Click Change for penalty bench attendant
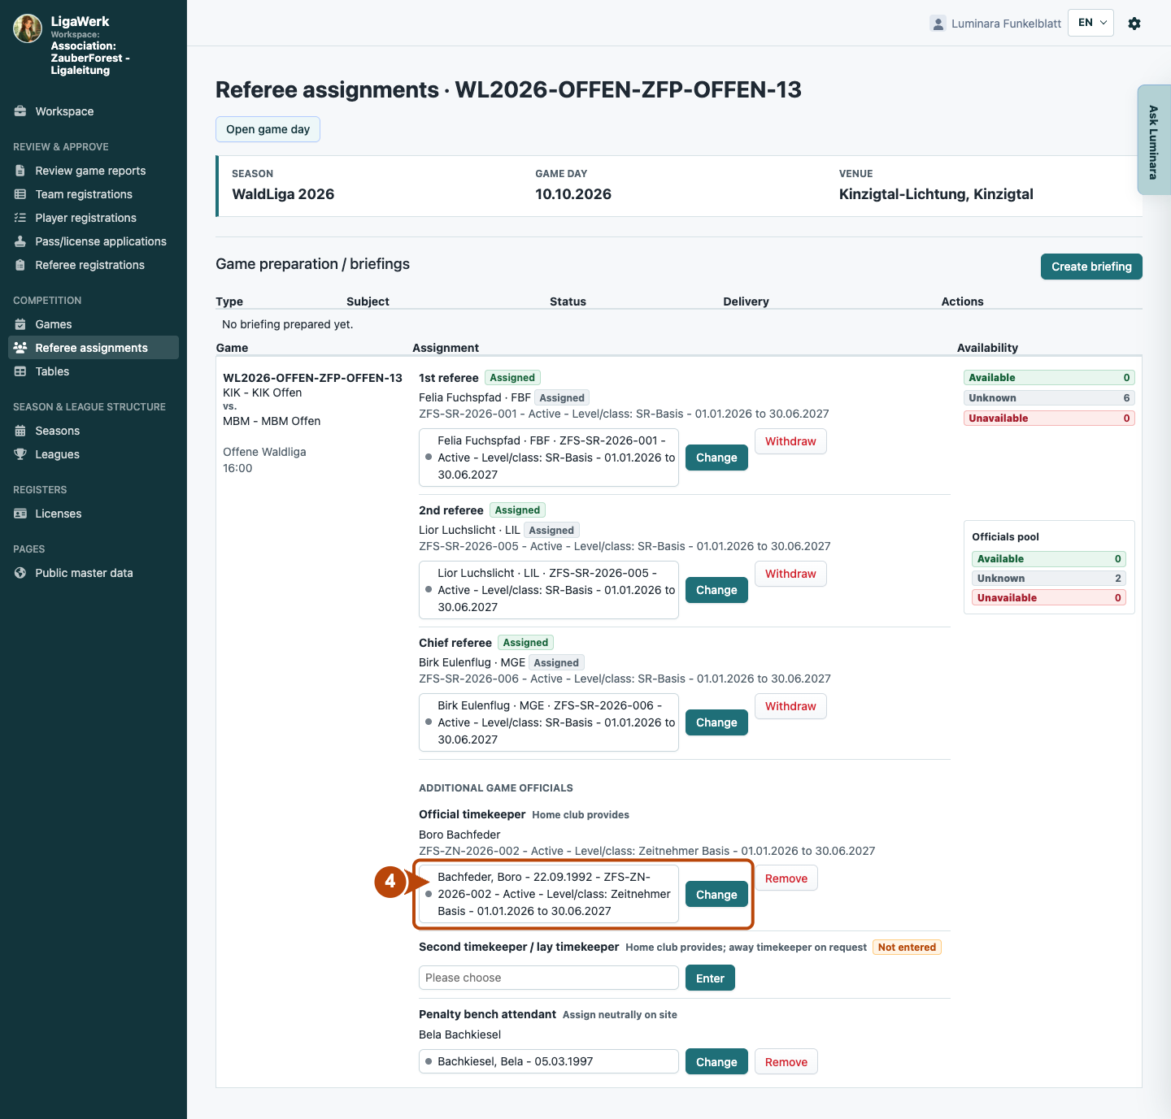This screenshot has width=1171, height=1119. coord(716,1062)
